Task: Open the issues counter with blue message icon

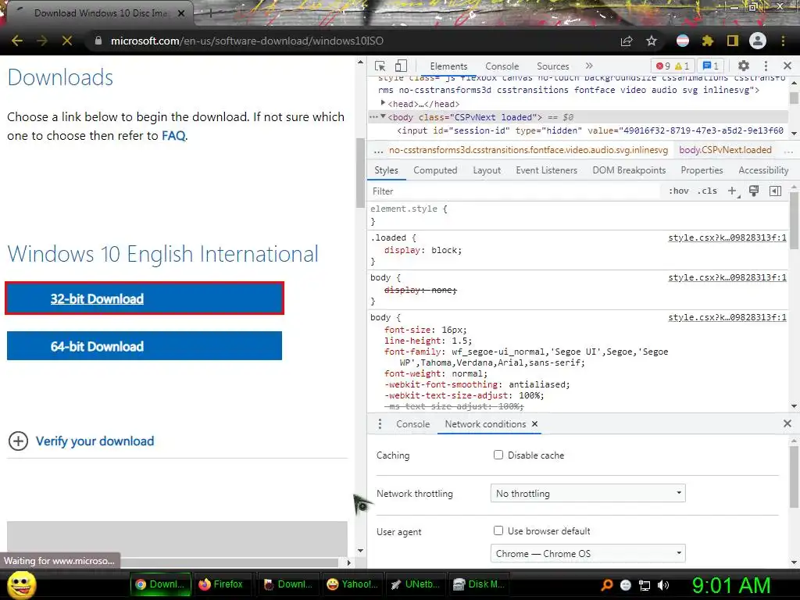Action: pyautogui.click(x=710, y=66)
